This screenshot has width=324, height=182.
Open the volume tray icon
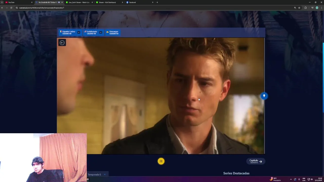(312, 179)
